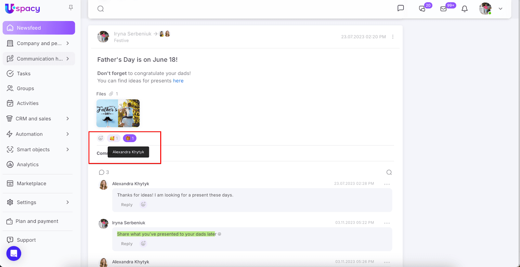
Task: Click the add reaction smiley under the post
Action: pos(101,138)
